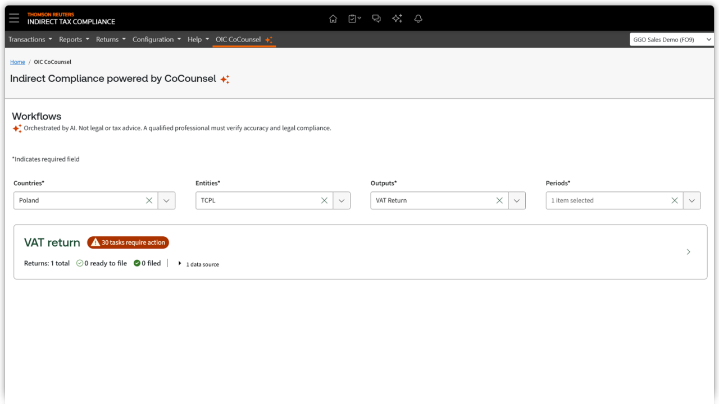
Task: Expand the 1 data source disclosure triangle
Action: click(180, 264)
